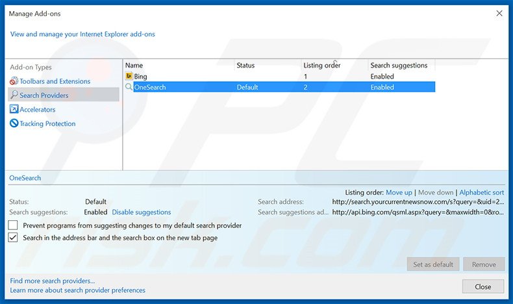This screenshot has width=513, height=304.
Task: Click the api.bing.com suggestions address value
Action: [418, 212]
